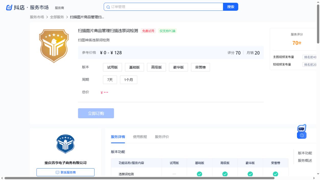320x180 pixels.
Task: Select the 试用版 version option
Action: click(112, 67)
